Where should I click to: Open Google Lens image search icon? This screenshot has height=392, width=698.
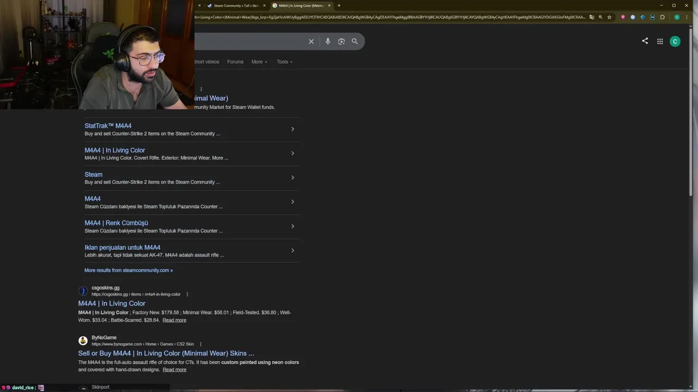[x=341, y=41]
